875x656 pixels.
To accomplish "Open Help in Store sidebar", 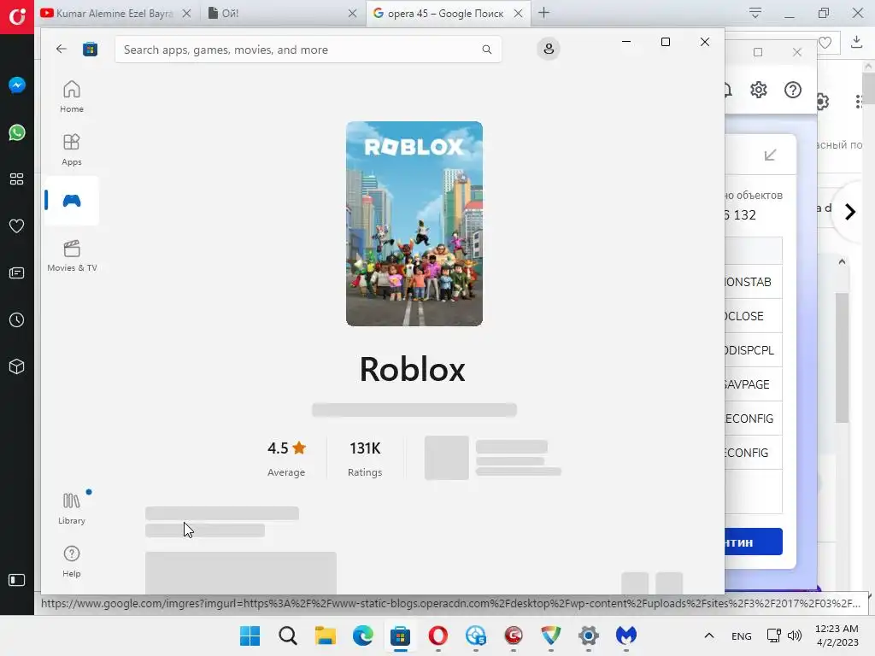I will pos(72,561).
